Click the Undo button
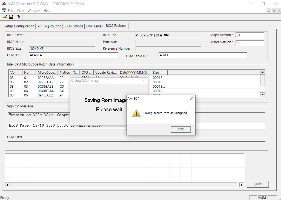The image size is (281, 200). pos(258,184)
